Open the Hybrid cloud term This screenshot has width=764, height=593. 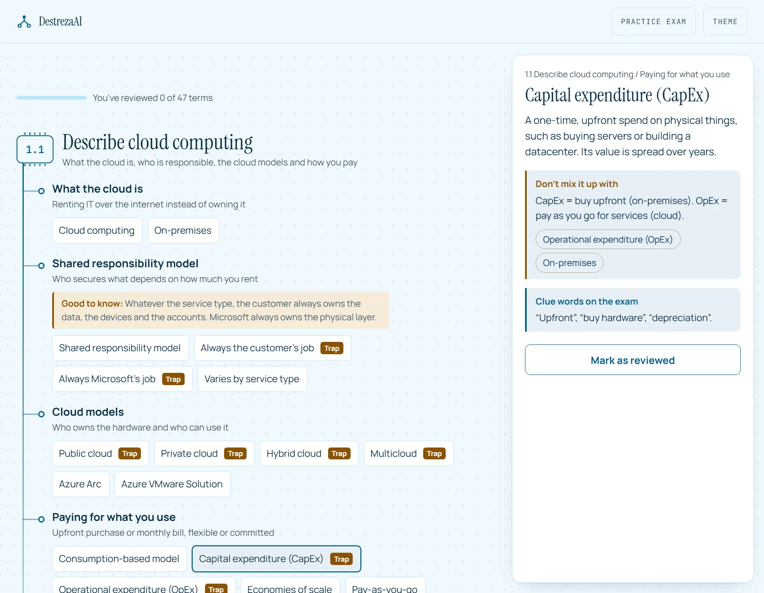click(309, 453)
